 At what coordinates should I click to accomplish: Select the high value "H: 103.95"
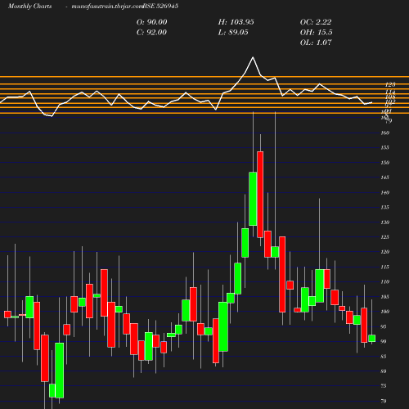coord(236,22)
